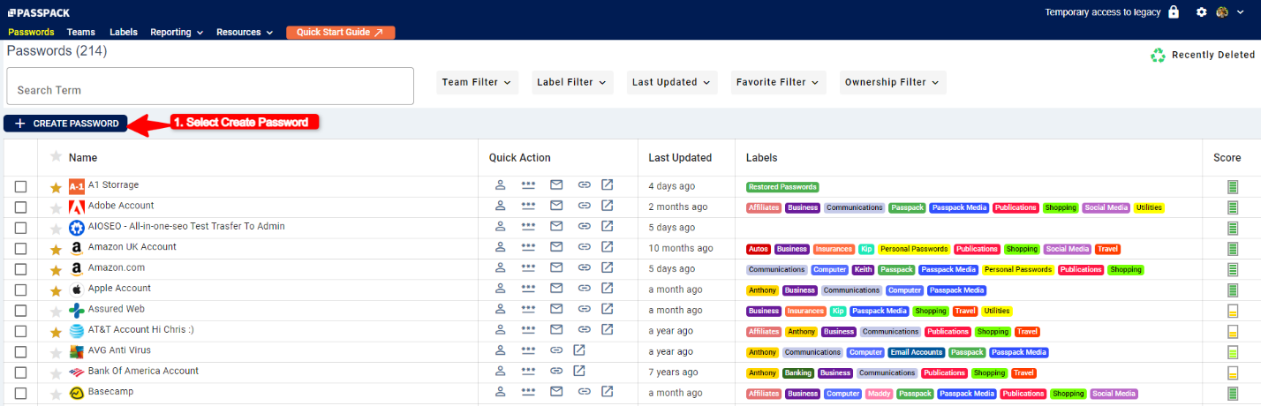Click score bar icon for Assured Web
Screen dimensions: 1261x406
(x=1233, y=311)
